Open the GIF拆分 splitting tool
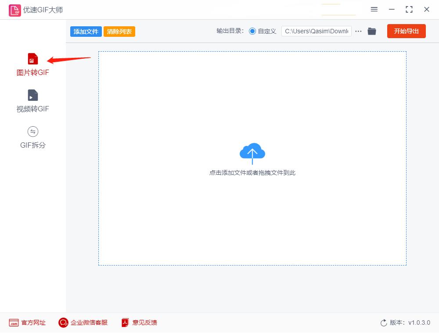Screen dimensions: 439x333 click(x=32, y=137)
